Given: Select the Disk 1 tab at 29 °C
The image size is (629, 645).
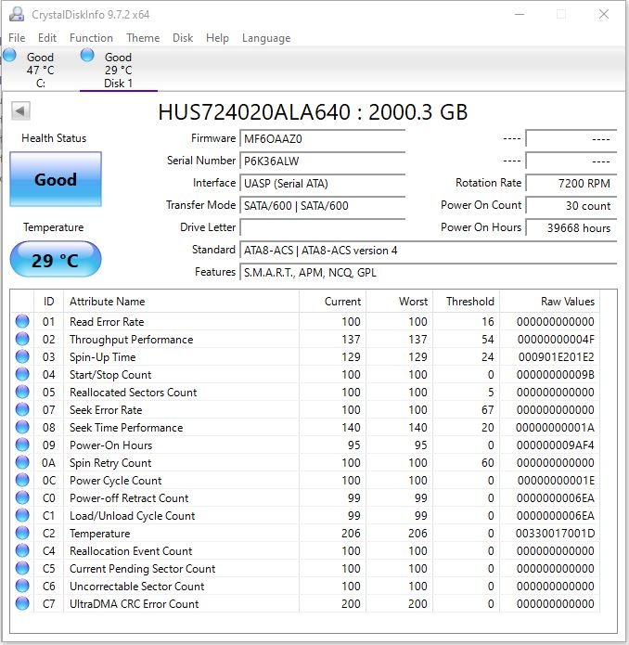Looking at the screenshot, I should [119, 70].
